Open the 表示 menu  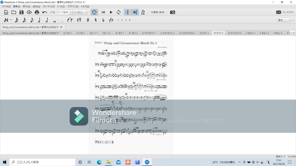click(x=27, y=6)
